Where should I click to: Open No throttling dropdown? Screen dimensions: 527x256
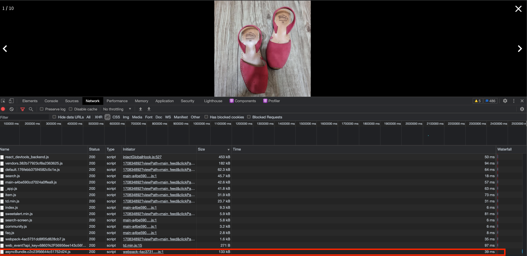pyautogui.click(x=117, y=109)
